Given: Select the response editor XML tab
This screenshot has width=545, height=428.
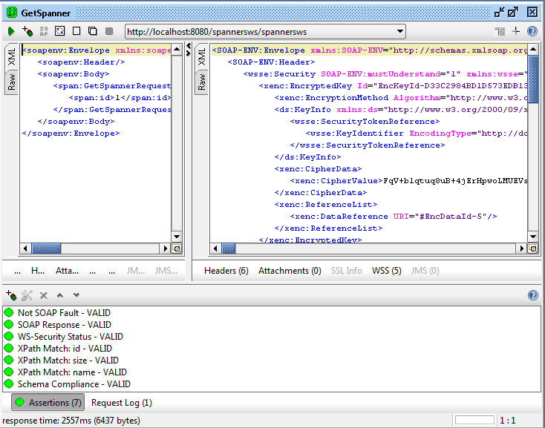Looking at the screenshot, I should pyautogui.click(x=202, y=57).
